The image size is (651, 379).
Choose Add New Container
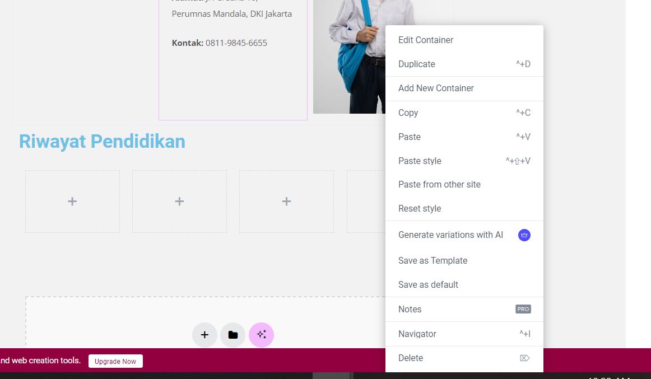coord(436,88)
